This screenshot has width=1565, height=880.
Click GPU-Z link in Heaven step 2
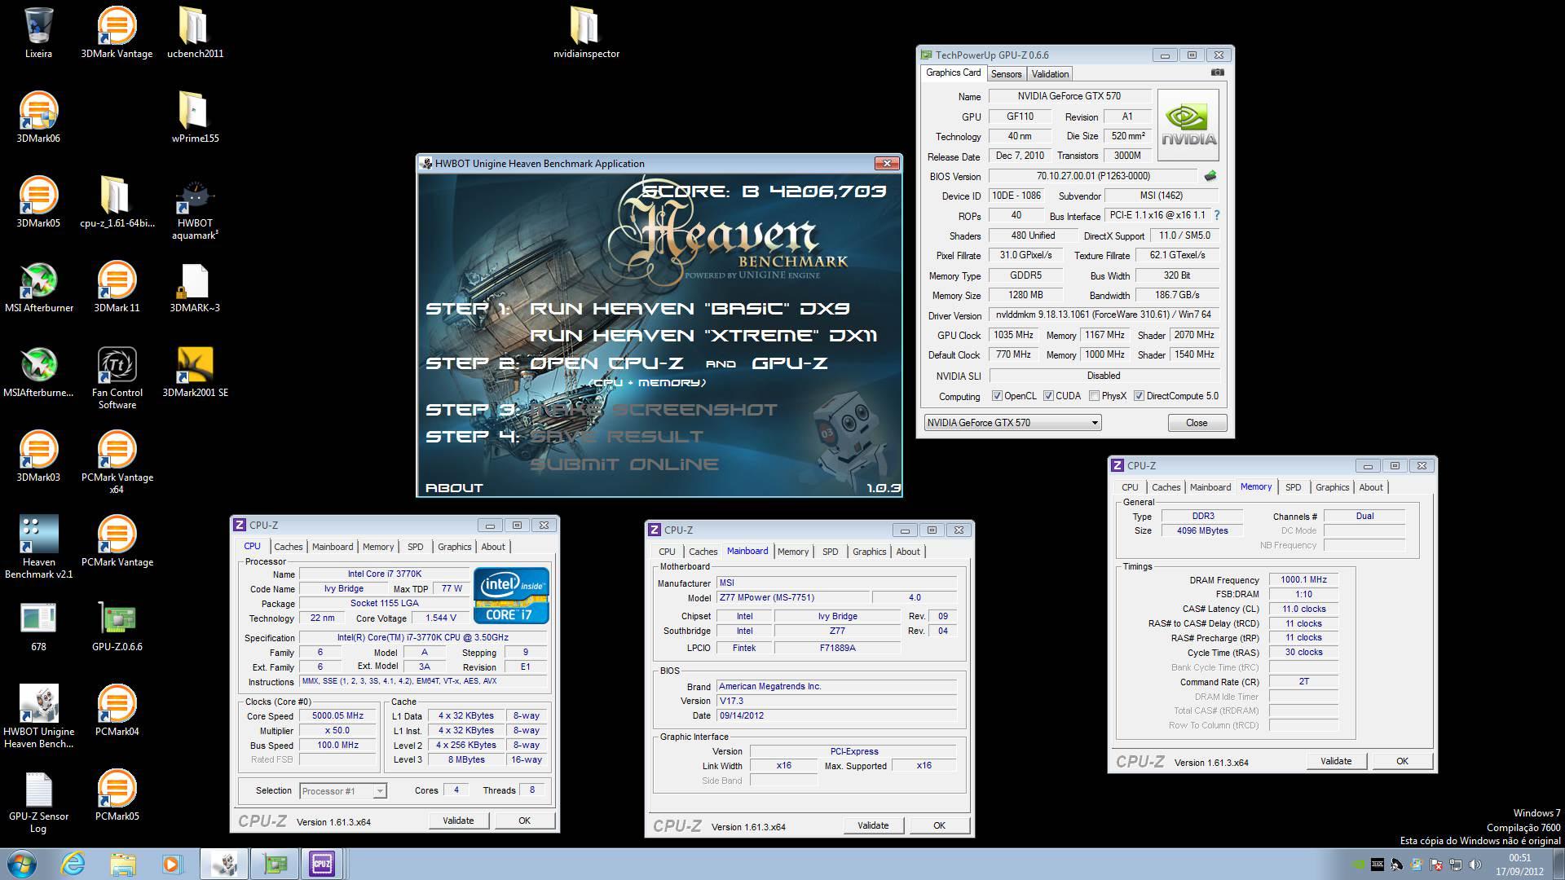(x=790, y=363)
